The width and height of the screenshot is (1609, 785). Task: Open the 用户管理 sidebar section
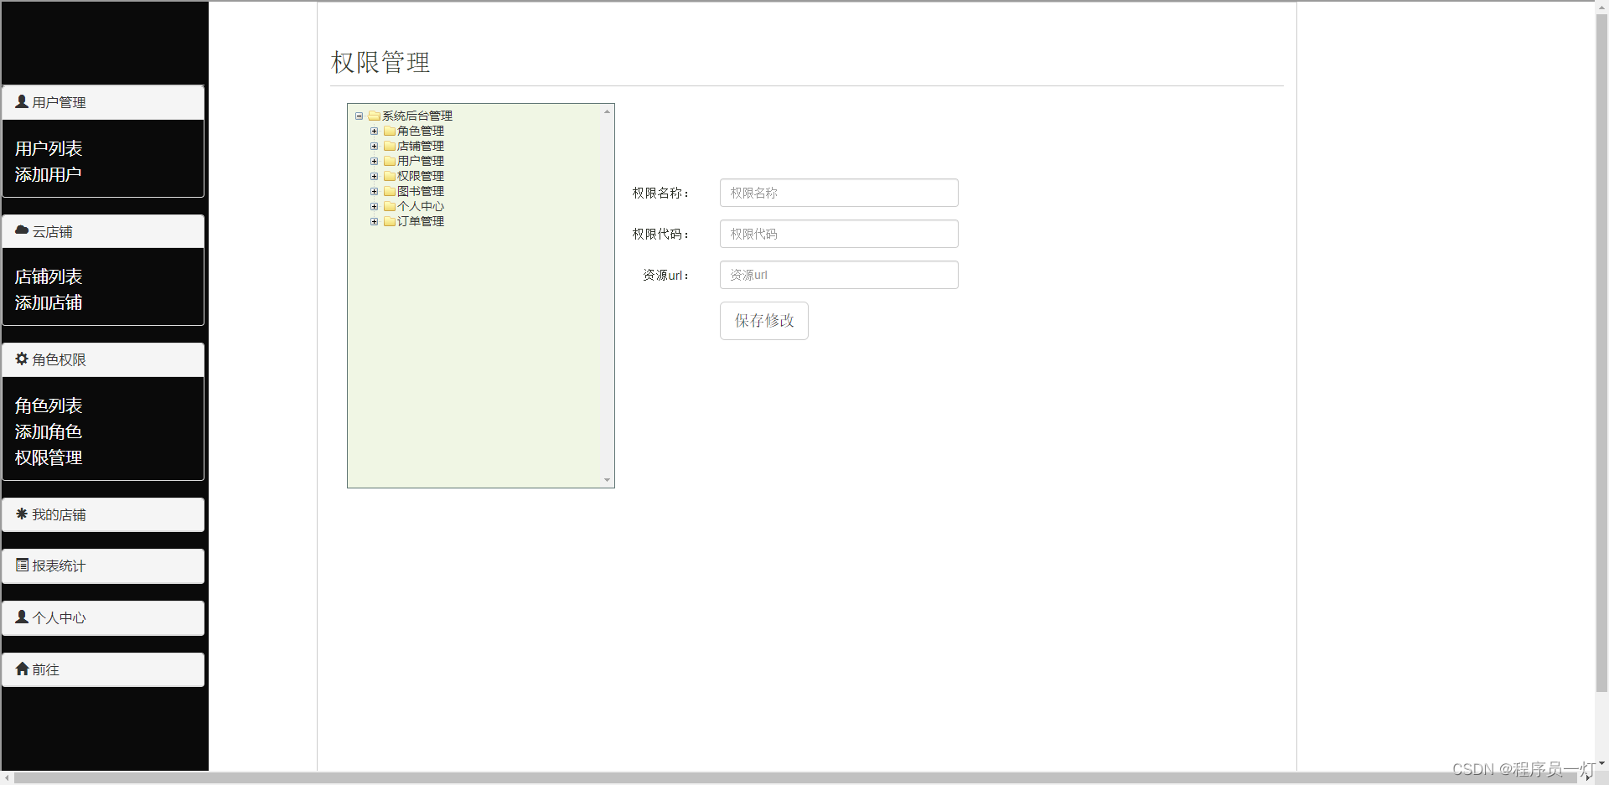coord(103,102)
